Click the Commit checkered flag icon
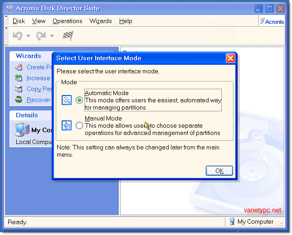 [x=68, y=36]
